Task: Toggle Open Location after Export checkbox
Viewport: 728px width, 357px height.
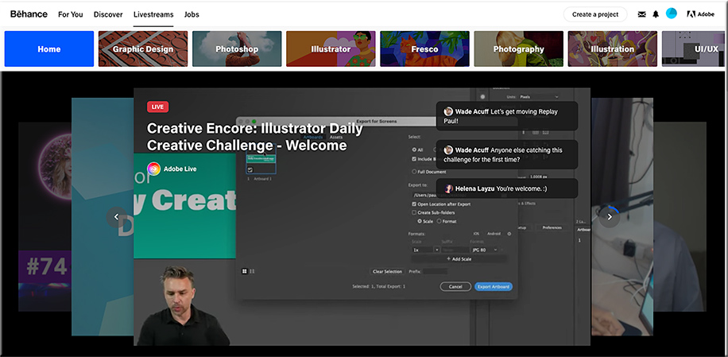Action: click(414, 204)
